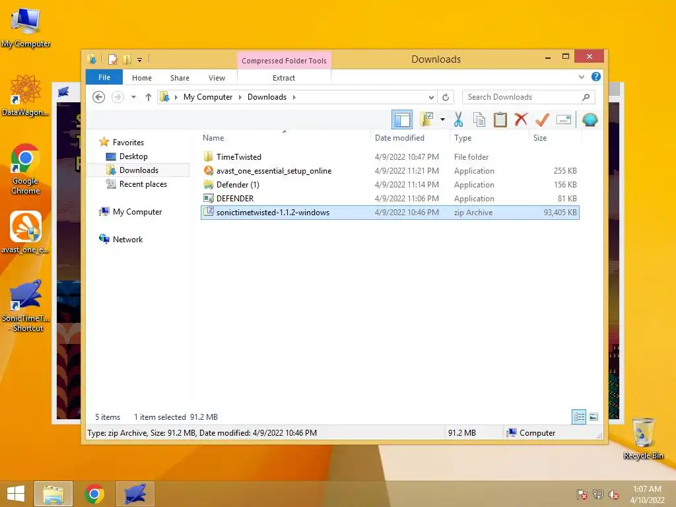This screenshot has height=507, width=676.
Task: Open the Extract ribbon tab
Action: [x=284, y=78]
